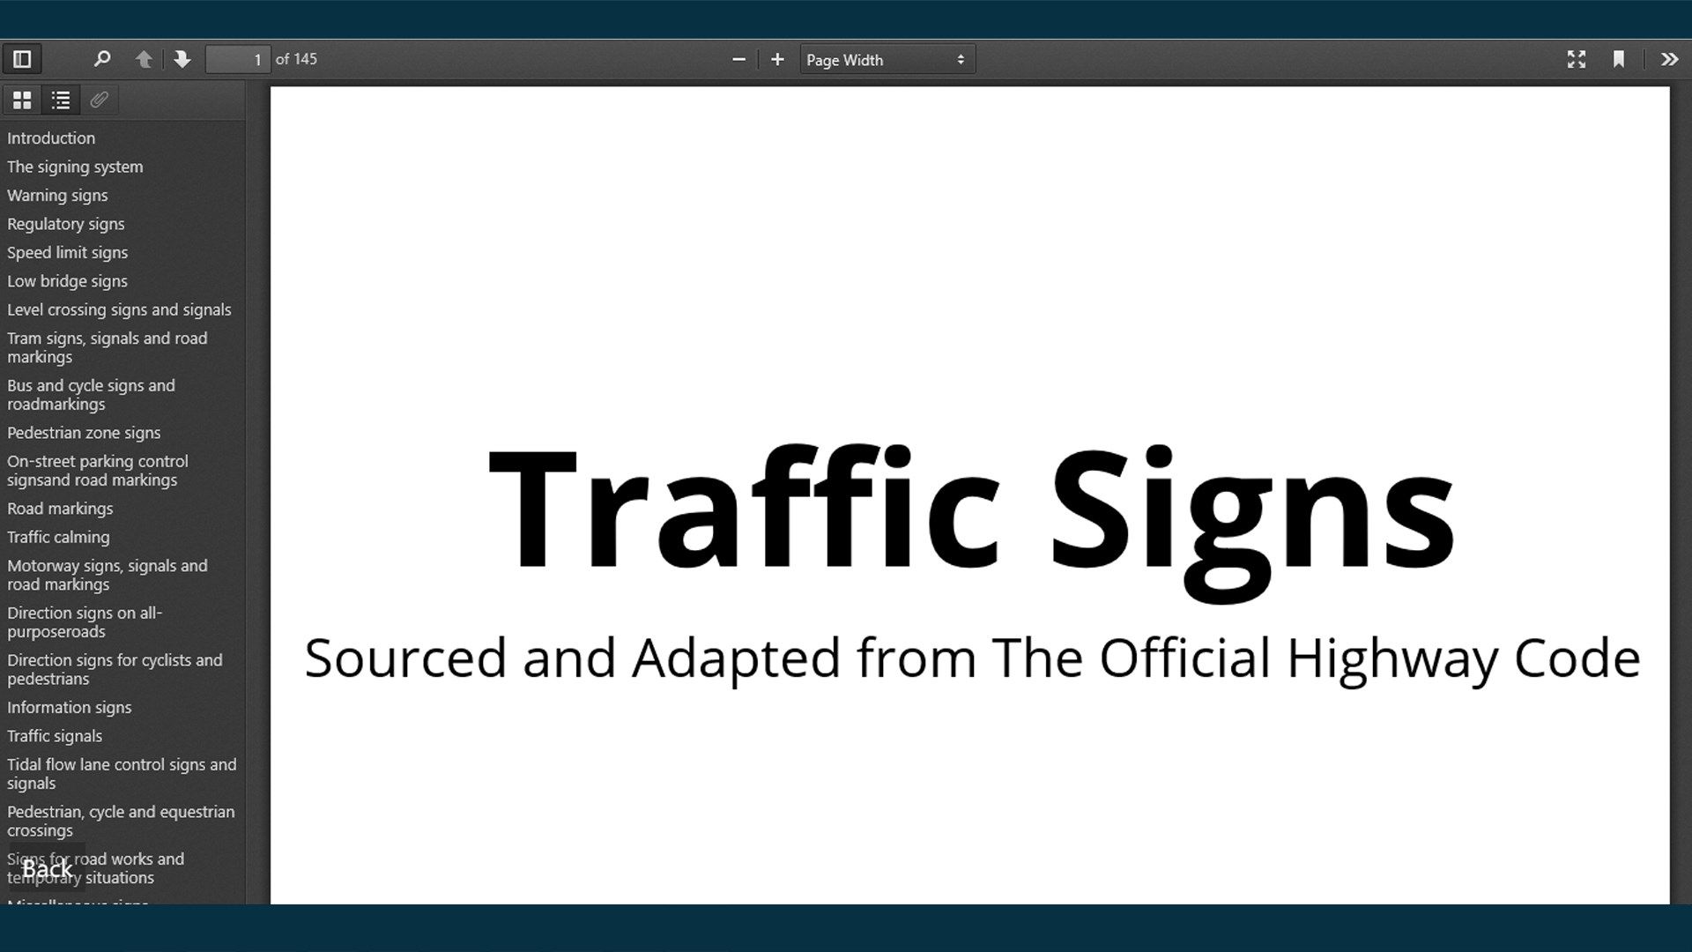Toggle fullscreen view icon

(1576, 59)
